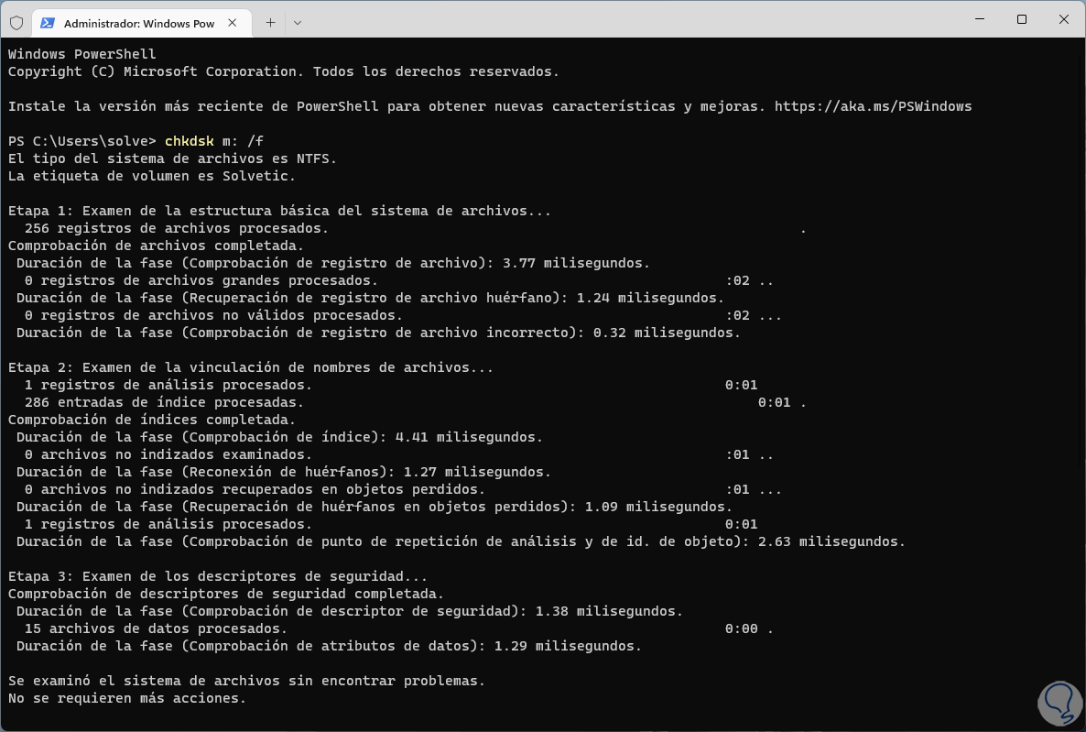Image resolution: width=1086 pixels, height=732 pixels.
Task: Click the 'chkdsk' command text
Action: (189, 141)
